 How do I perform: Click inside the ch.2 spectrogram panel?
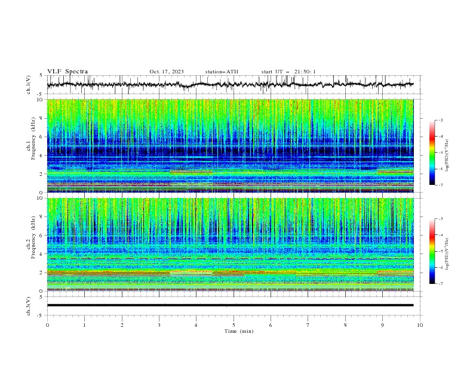tap(230, 245)
